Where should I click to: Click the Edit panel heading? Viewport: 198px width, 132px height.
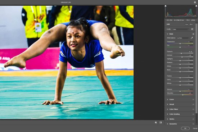(168, 24)
